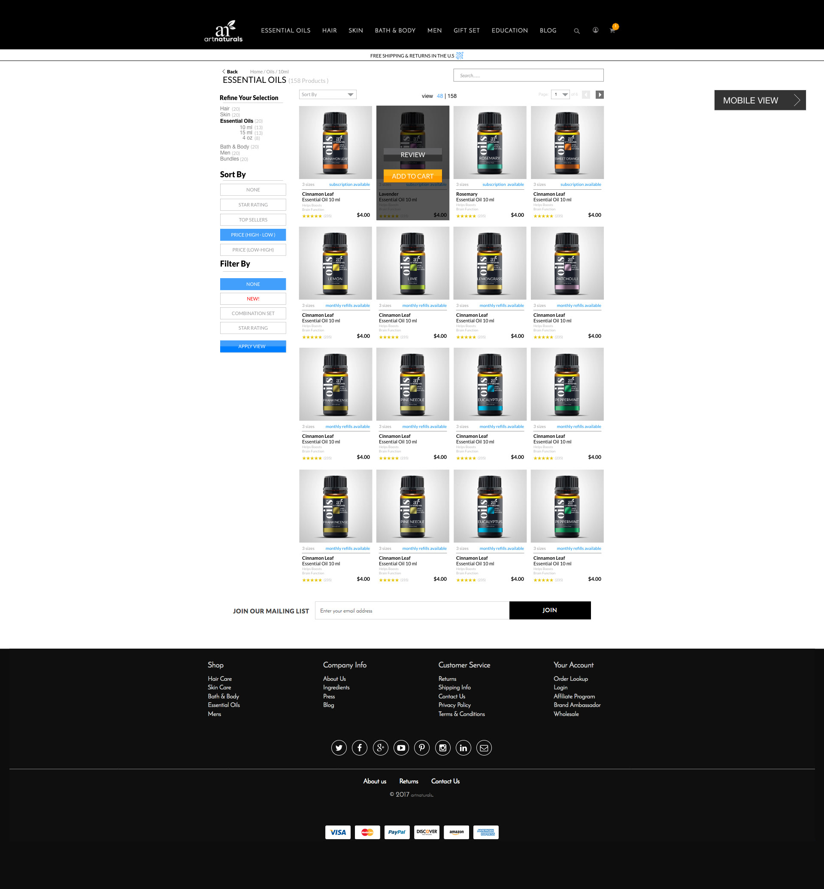Go to next page arrow
The image size is (824, 889).
pos(600,94)
